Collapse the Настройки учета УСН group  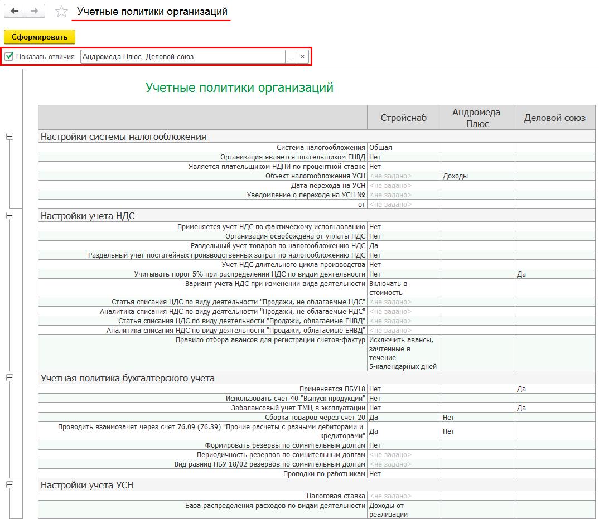pos(10,484)
